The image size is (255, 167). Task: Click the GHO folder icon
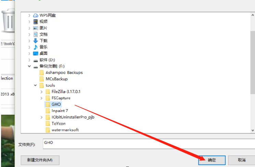point(48,105)
